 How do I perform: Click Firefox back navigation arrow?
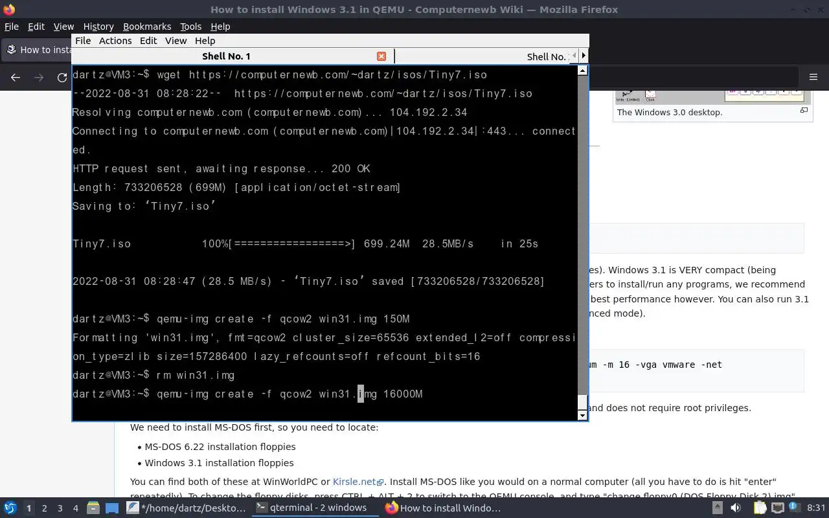pyautogui.click(x=16, y=77)
